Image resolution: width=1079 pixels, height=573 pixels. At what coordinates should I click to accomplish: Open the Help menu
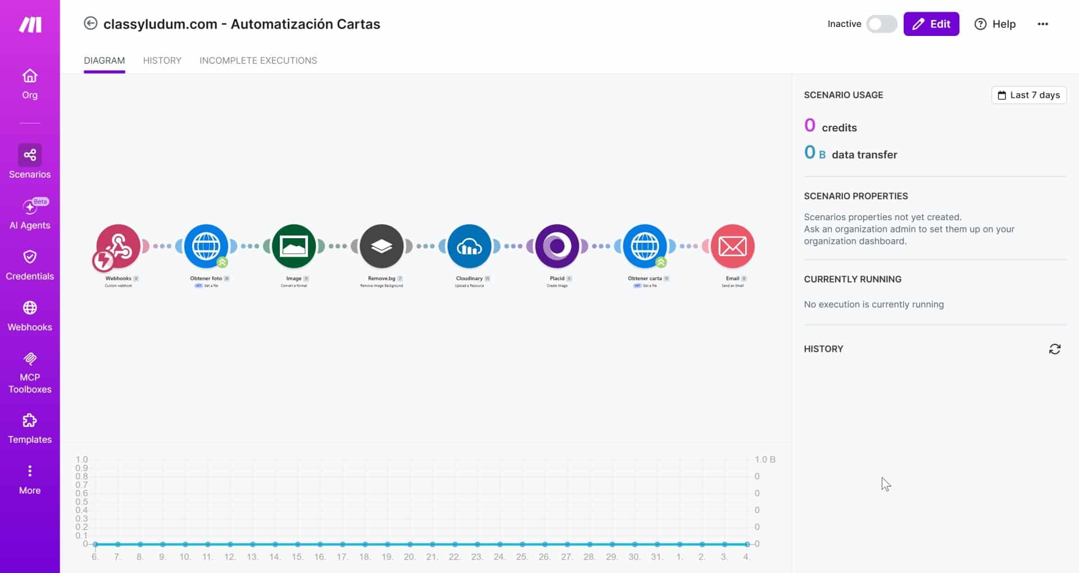click(995, 24)
